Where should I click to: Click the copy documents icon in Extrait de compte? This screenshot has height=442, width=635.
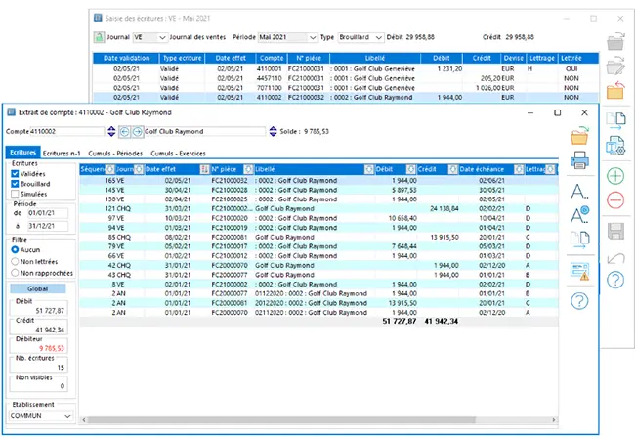pos(580,240)
